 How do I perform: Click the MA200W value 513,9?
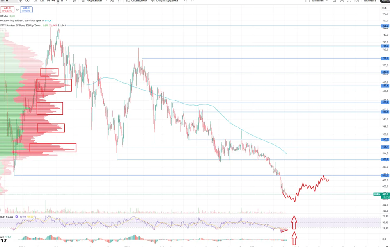48,21
